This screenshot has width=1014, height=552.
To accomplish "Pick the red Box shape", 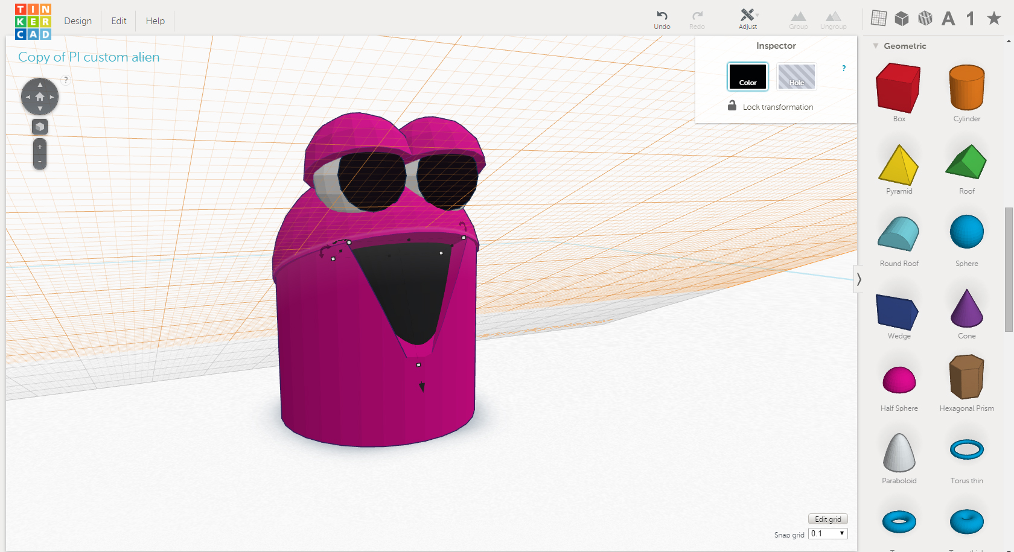I will pos(899,88).
